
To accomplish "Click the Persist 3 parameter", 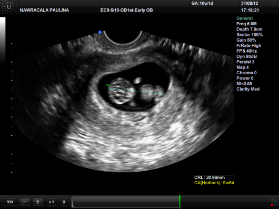I will (x=245, y=62).
